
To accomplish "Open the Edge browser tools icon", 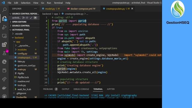I will pos(4,62).
